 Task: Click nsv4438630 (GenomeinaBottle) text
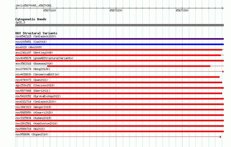point(37,74)
